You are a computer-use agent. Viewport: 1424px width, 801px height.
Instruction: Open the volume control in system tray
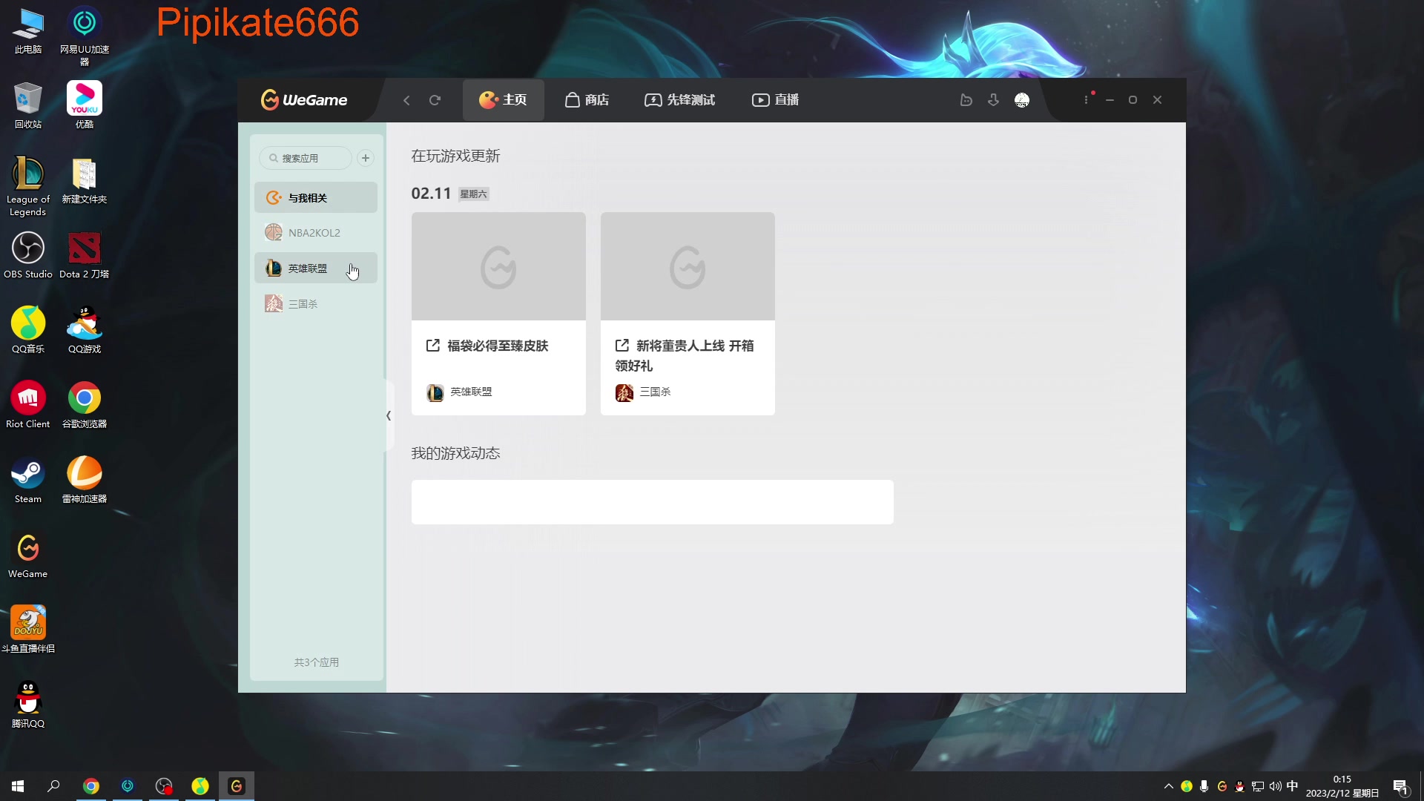coord(1275,786)
